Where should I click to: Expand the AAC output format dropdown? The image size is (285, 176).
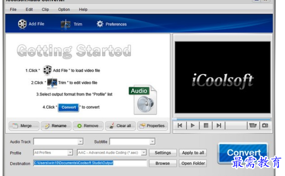144,152
